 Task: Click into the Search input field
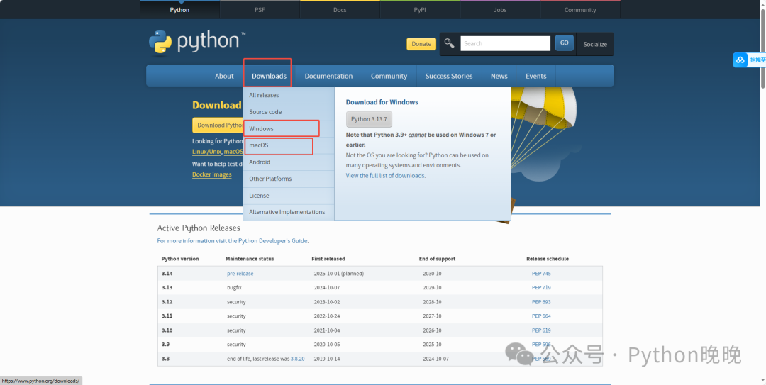pyautogui.click(x=505, y=43)
